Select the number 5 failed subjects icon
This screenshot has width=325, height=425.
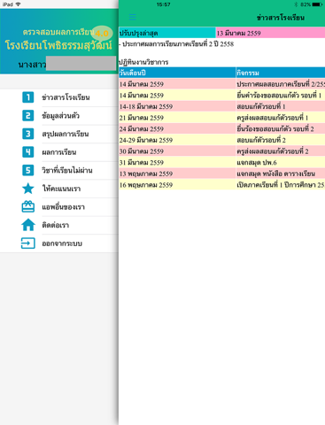point(28,170)
